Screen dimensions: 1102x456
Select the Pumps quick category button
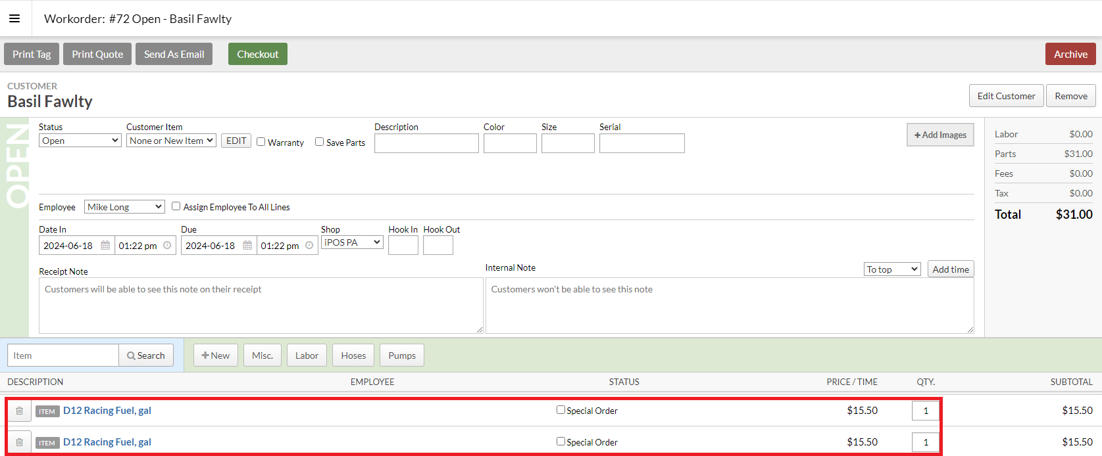pos(402,355)
